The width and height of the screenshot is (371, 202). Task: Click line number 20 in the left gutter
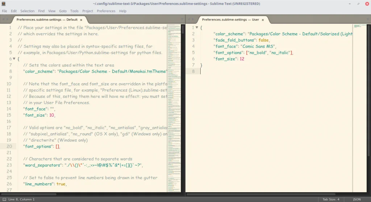pos(9,146)
